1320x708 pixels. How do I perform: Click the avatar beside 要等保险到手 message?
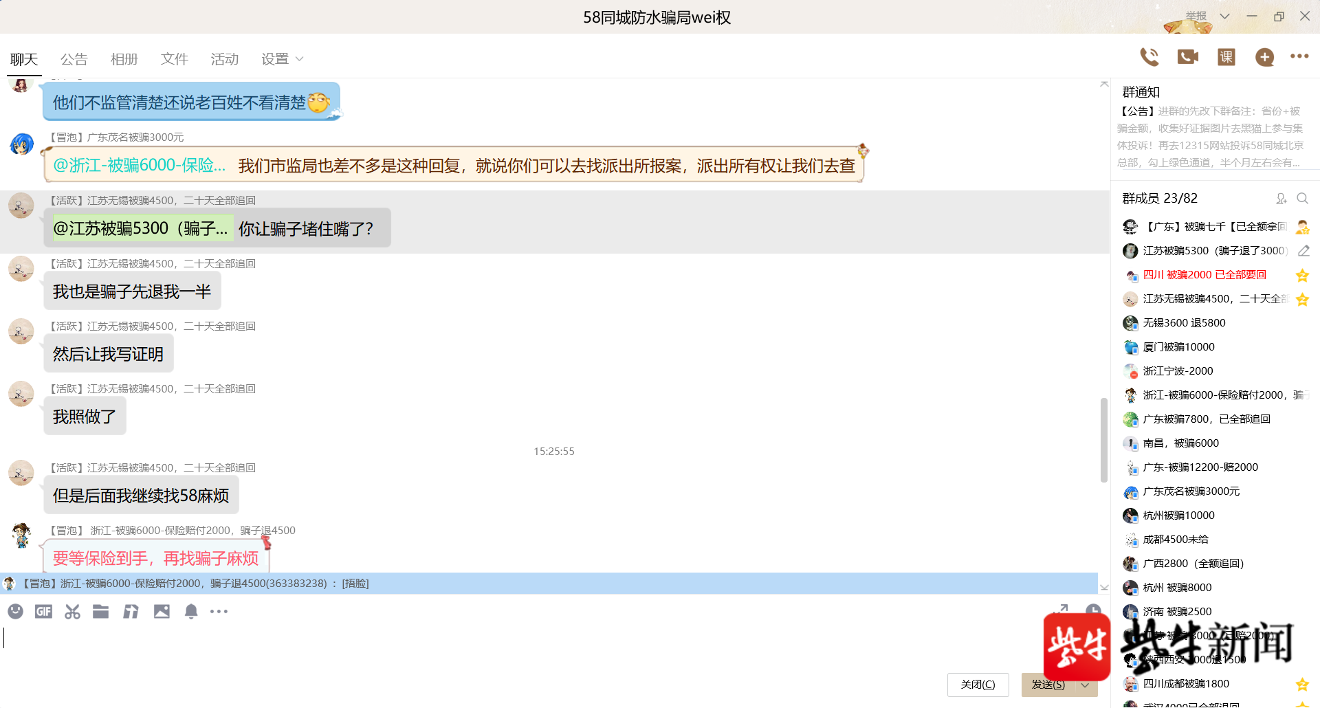21,535
